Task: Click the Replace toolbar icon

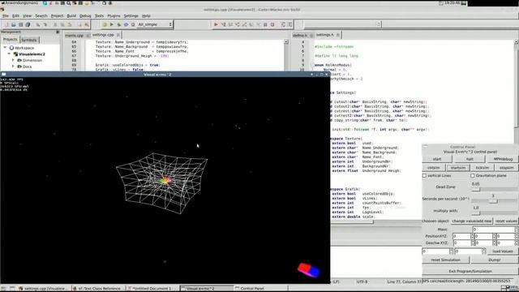Action: tap(87, 24)
